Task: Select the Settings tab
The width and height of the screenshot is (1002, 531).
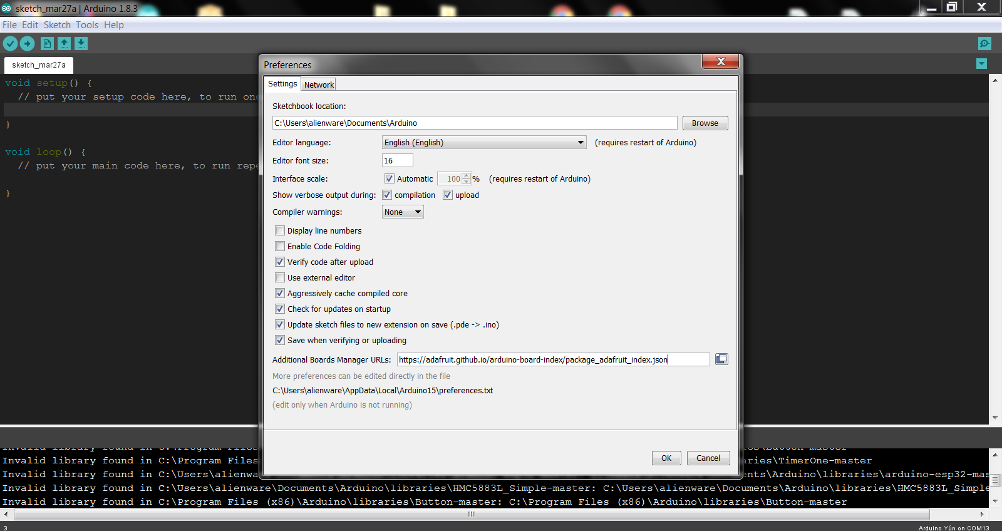Action: pos(282,84)
